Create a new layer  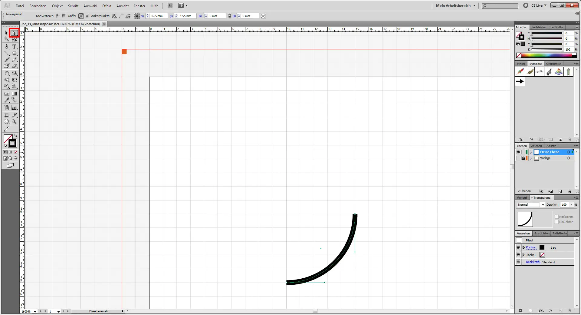(x=560, y=191)
